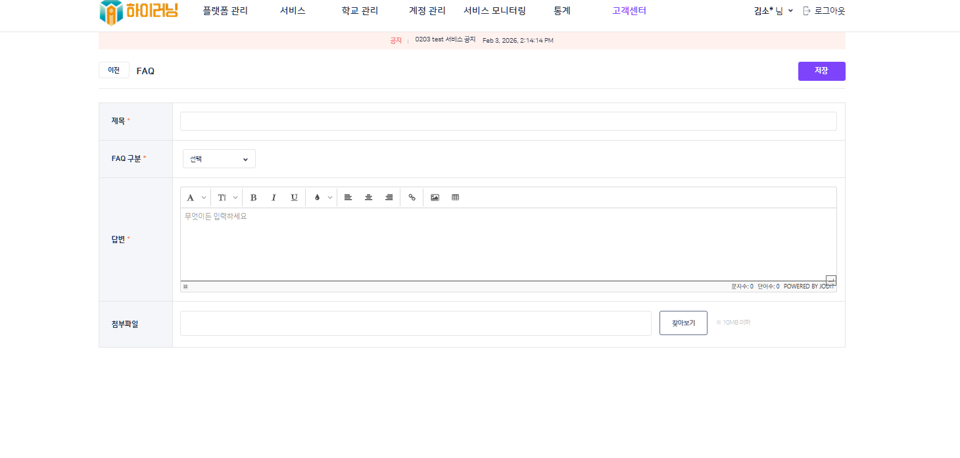Click the 로그아웃 link

(824, 11)
